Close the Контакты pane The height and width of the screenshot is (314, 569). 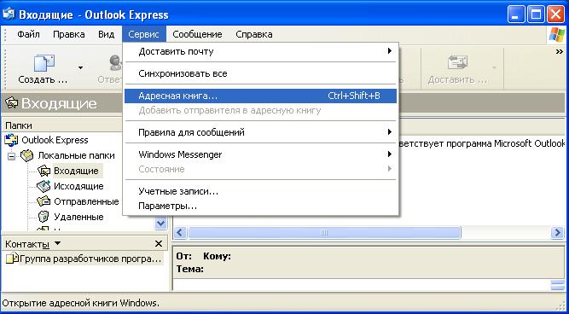click(159, 244)
